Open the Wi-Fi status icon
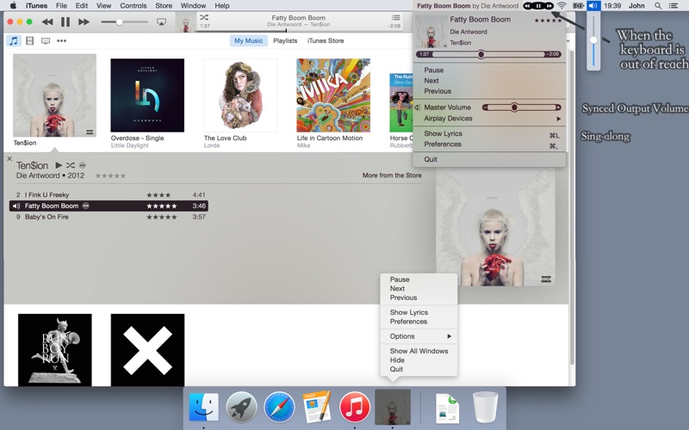 point(562,6)
